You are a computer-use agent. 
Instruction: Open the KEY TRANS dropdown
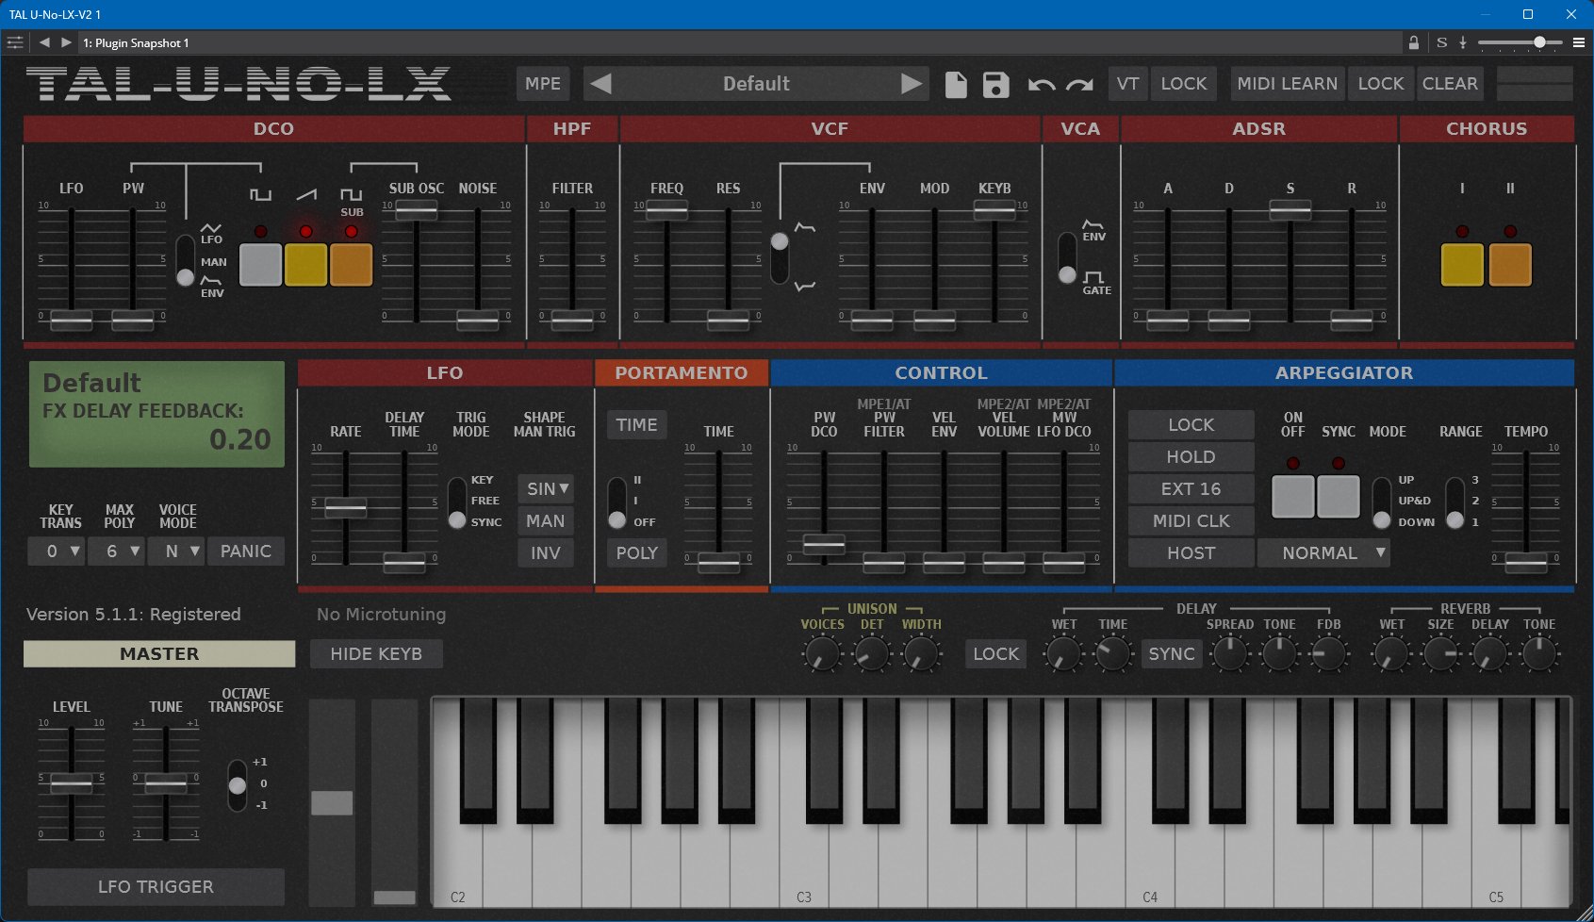[56, 552]
